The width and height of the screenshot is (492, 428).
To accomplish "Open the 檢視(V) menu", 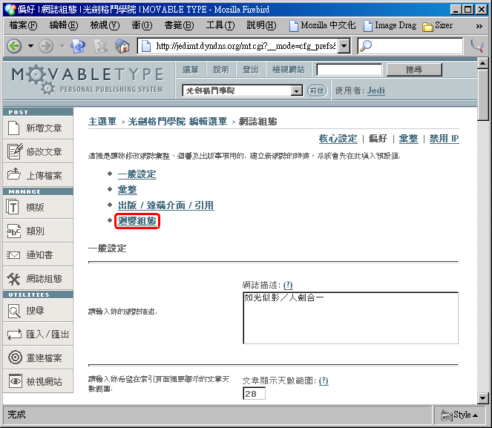I will point(105,25).
